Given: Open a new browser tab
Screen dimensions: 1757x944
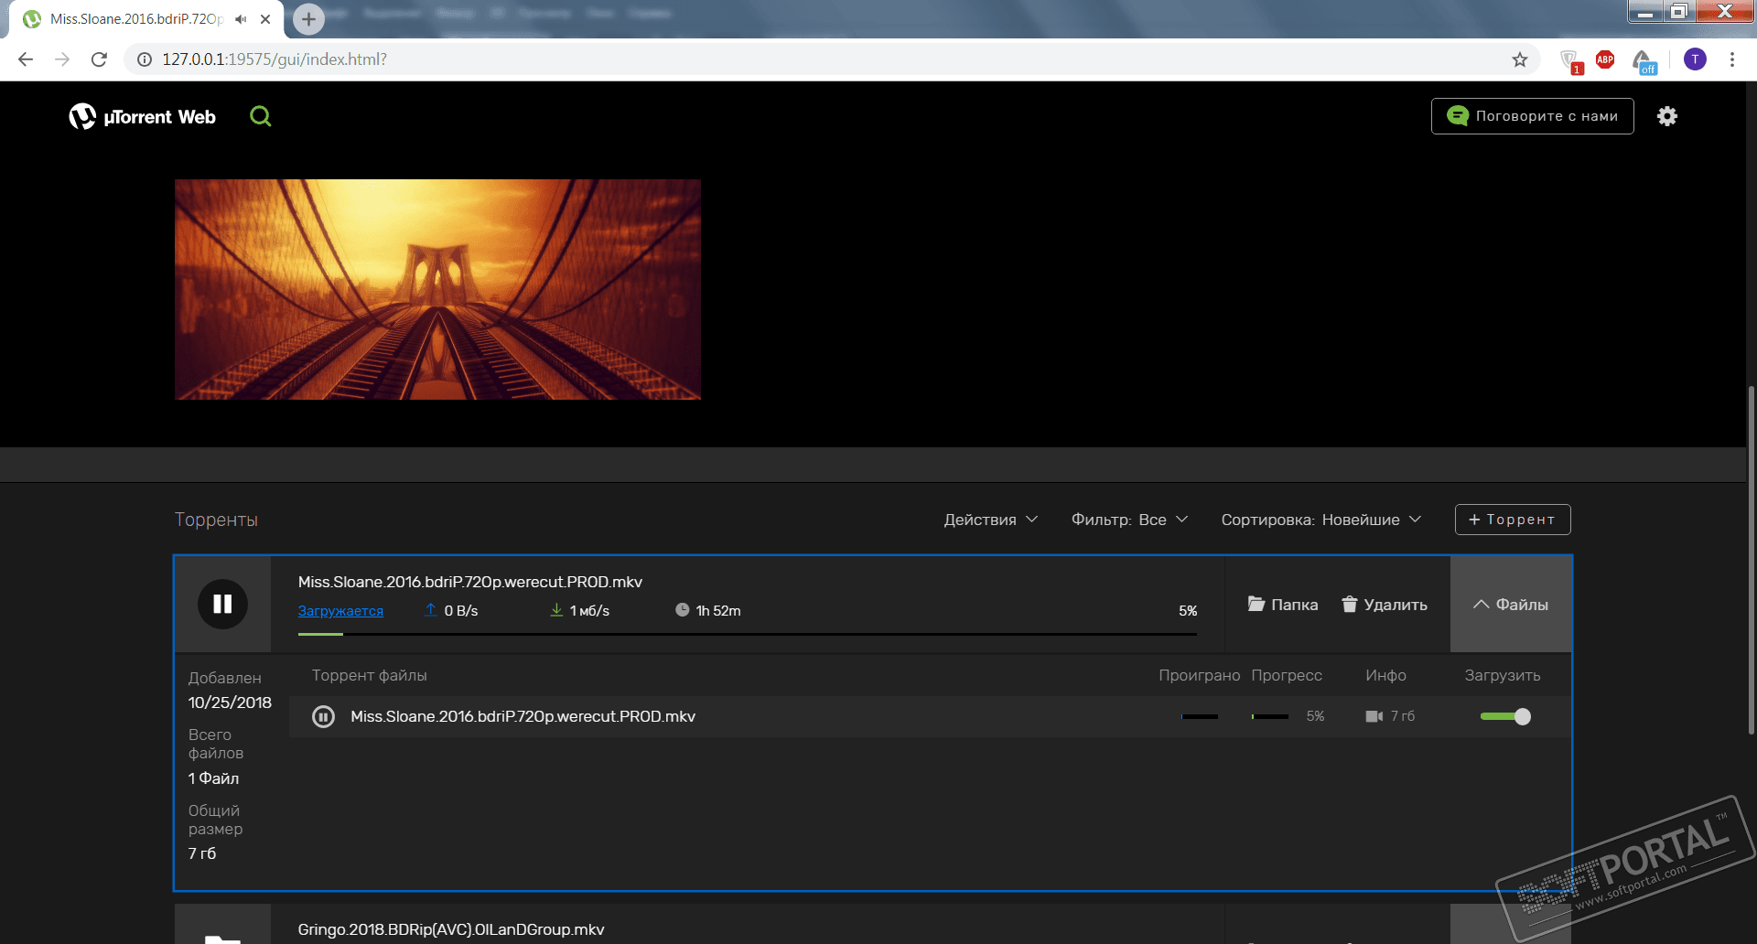Looking at the screenshot, I should (308, 19).
